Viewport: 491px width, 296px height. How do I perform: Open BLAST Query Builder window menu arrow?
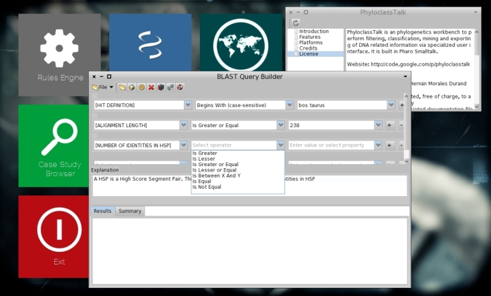pos(405,76)
